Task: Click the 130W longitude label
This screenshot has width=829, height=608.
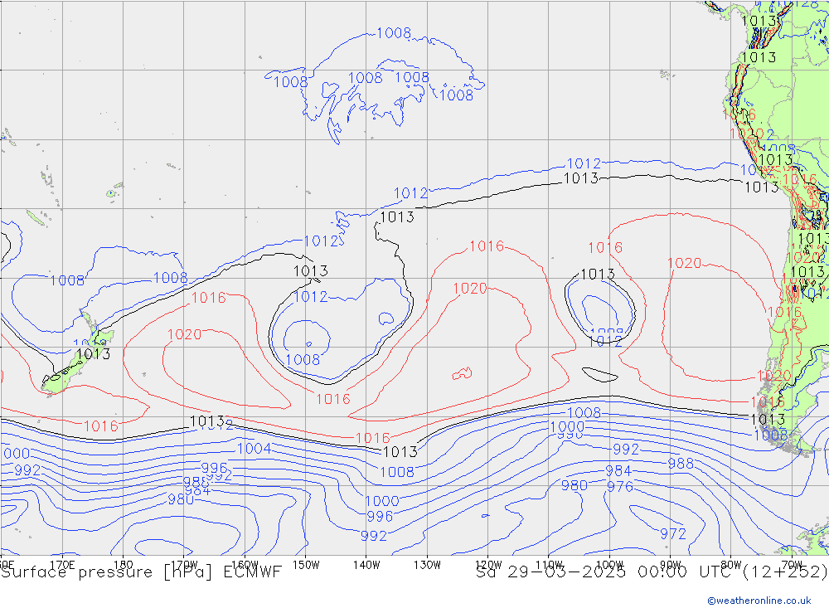Action: pos(427,565)
